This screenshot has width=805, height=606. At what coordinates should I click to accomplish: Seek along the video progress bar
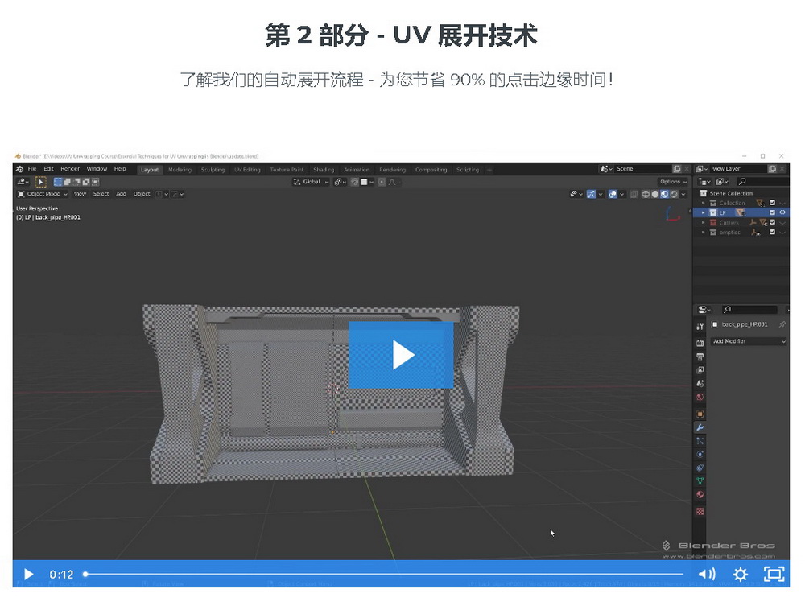[384, 574]
